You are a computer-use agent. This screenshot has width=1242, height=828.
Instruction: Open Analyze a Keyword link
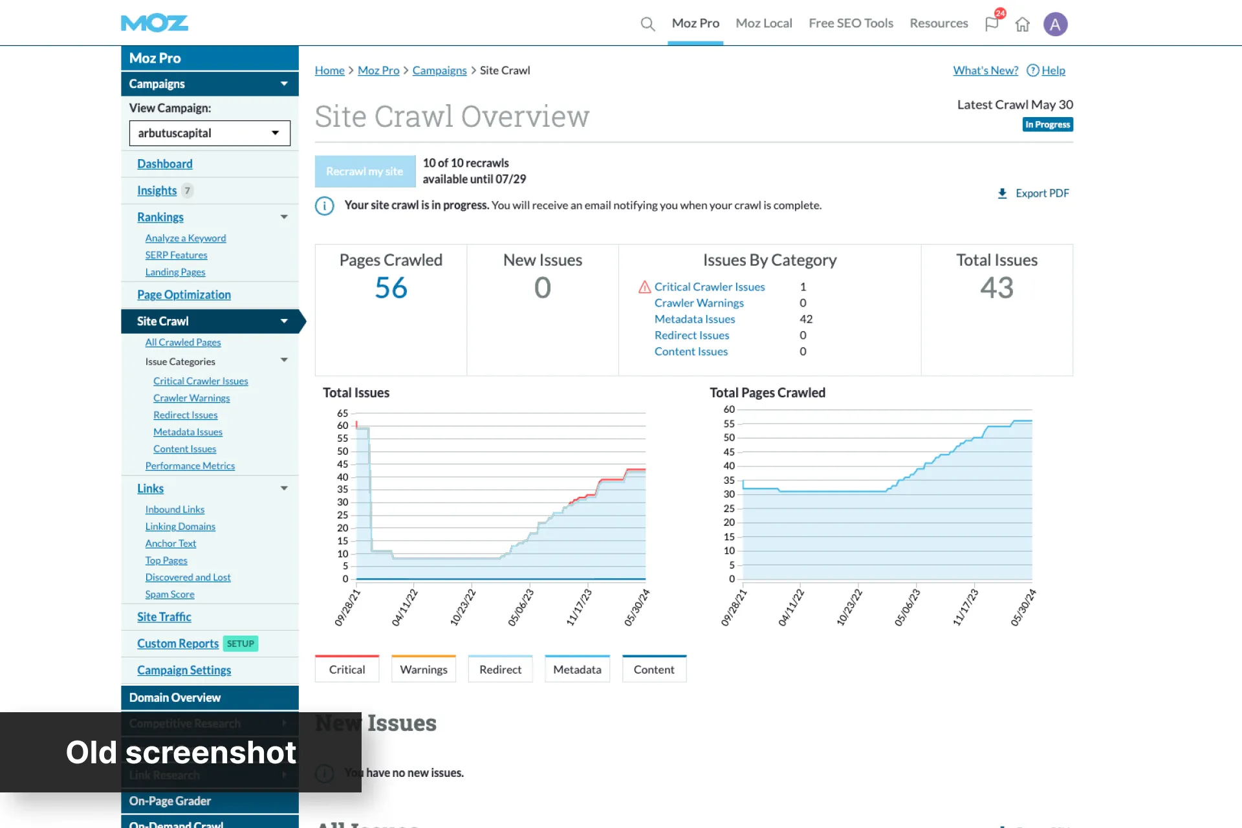tap(186, 238)
